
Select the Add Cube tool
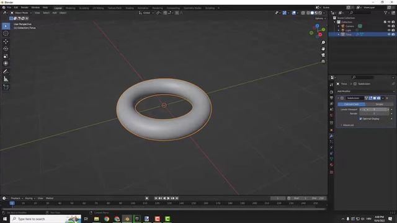click(x=6, y=87)
